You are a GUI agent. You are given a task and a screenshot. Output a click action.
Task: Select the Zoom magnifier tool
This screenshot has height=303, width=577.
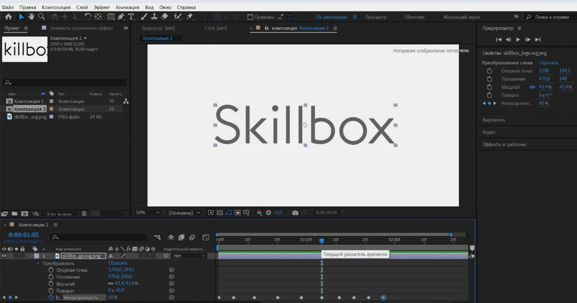click(x=41, y=17)
